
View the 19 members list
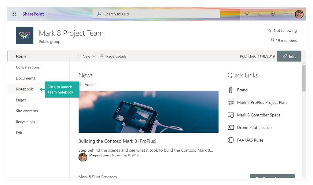283,40
